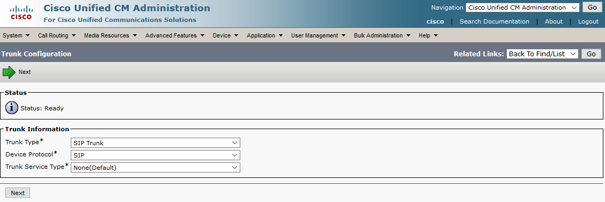Click the Logout link
This screenshot has height=202, width=605.
coord(588,21)
